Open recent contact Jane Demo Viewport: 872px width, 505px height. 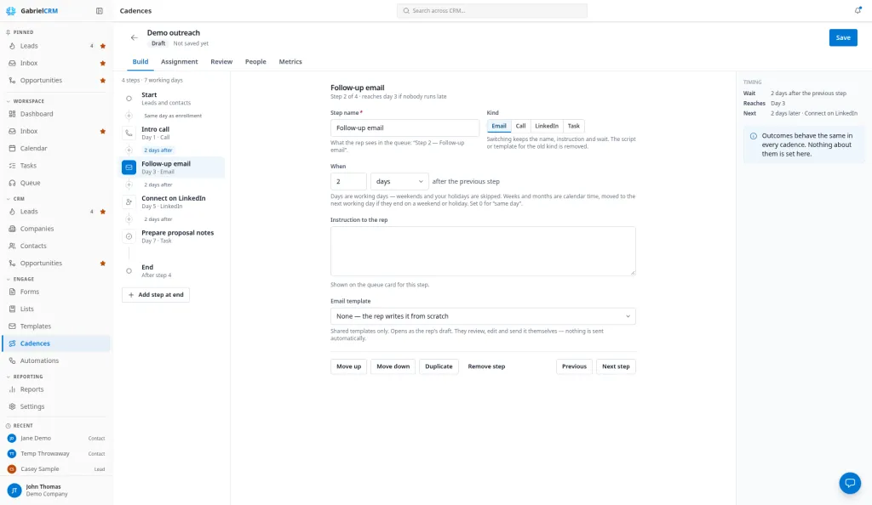55,438
